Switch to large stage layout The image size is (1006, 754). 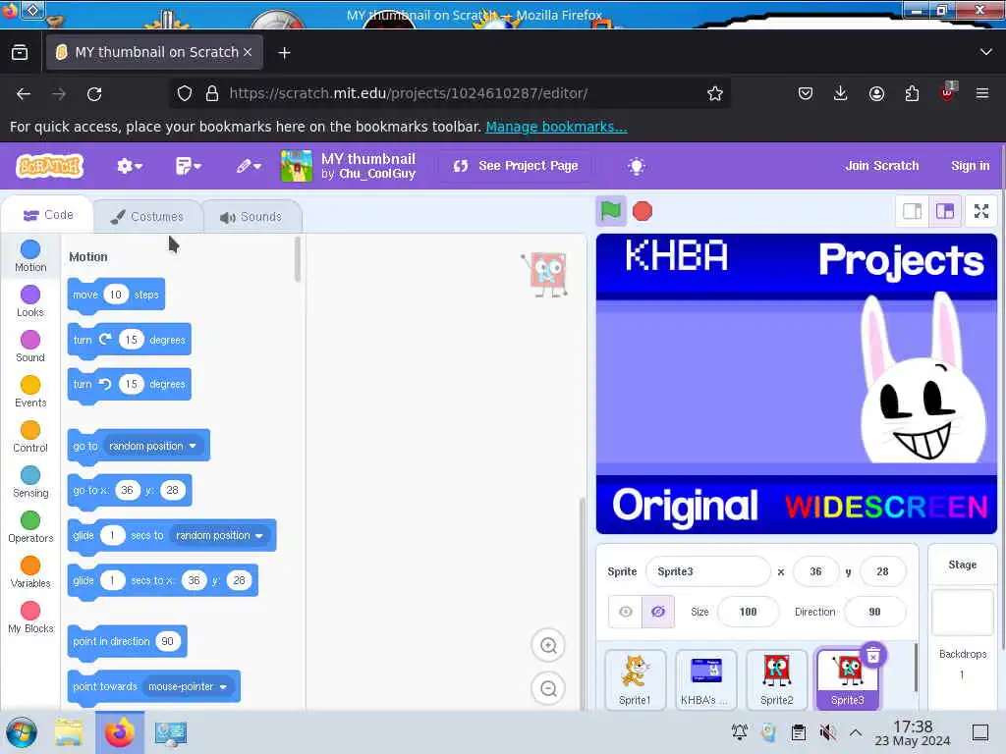coord(944,211)
